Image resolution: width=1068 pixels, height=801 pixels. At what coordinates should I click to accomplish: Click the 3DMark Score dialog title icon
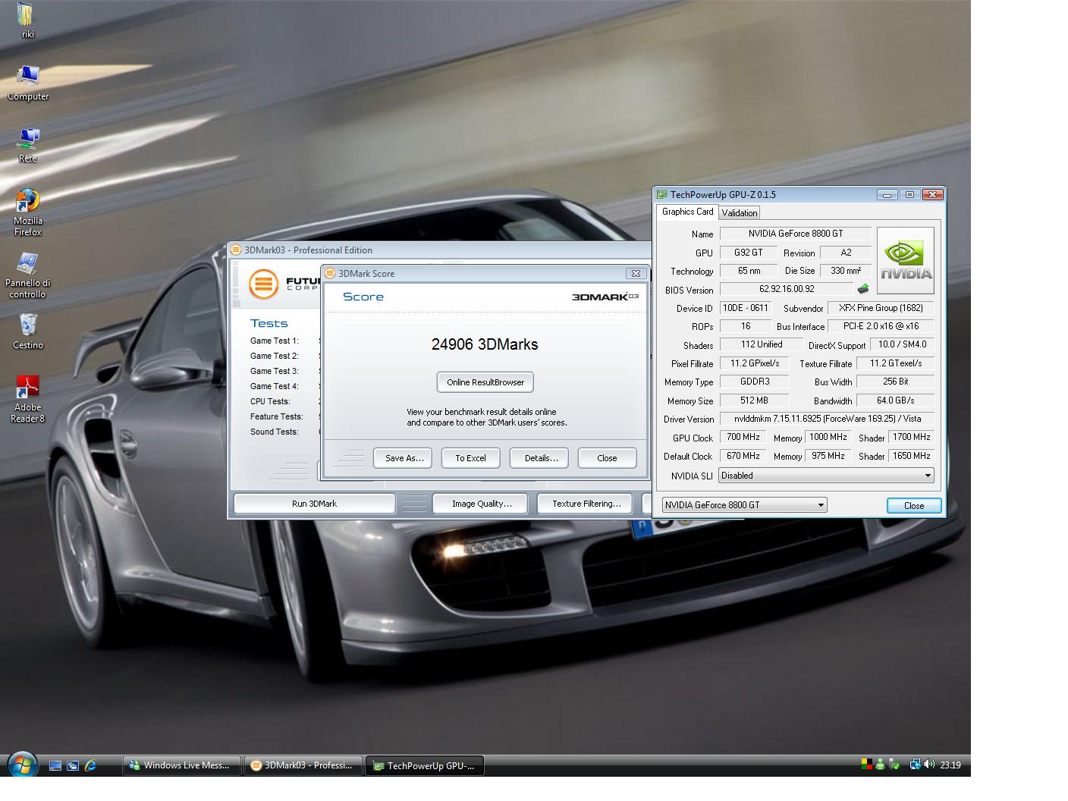330,274
